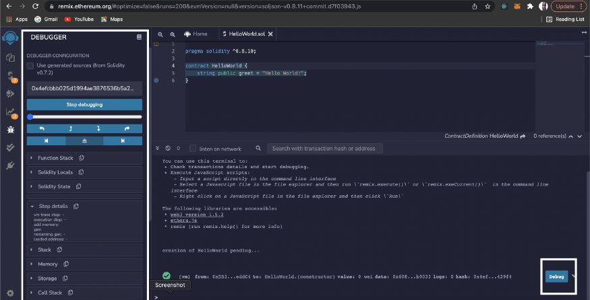Open the unit testing double-check icon
Image resolution: width=590 pixels, height=300 pixels.
[x=11, y=147]
